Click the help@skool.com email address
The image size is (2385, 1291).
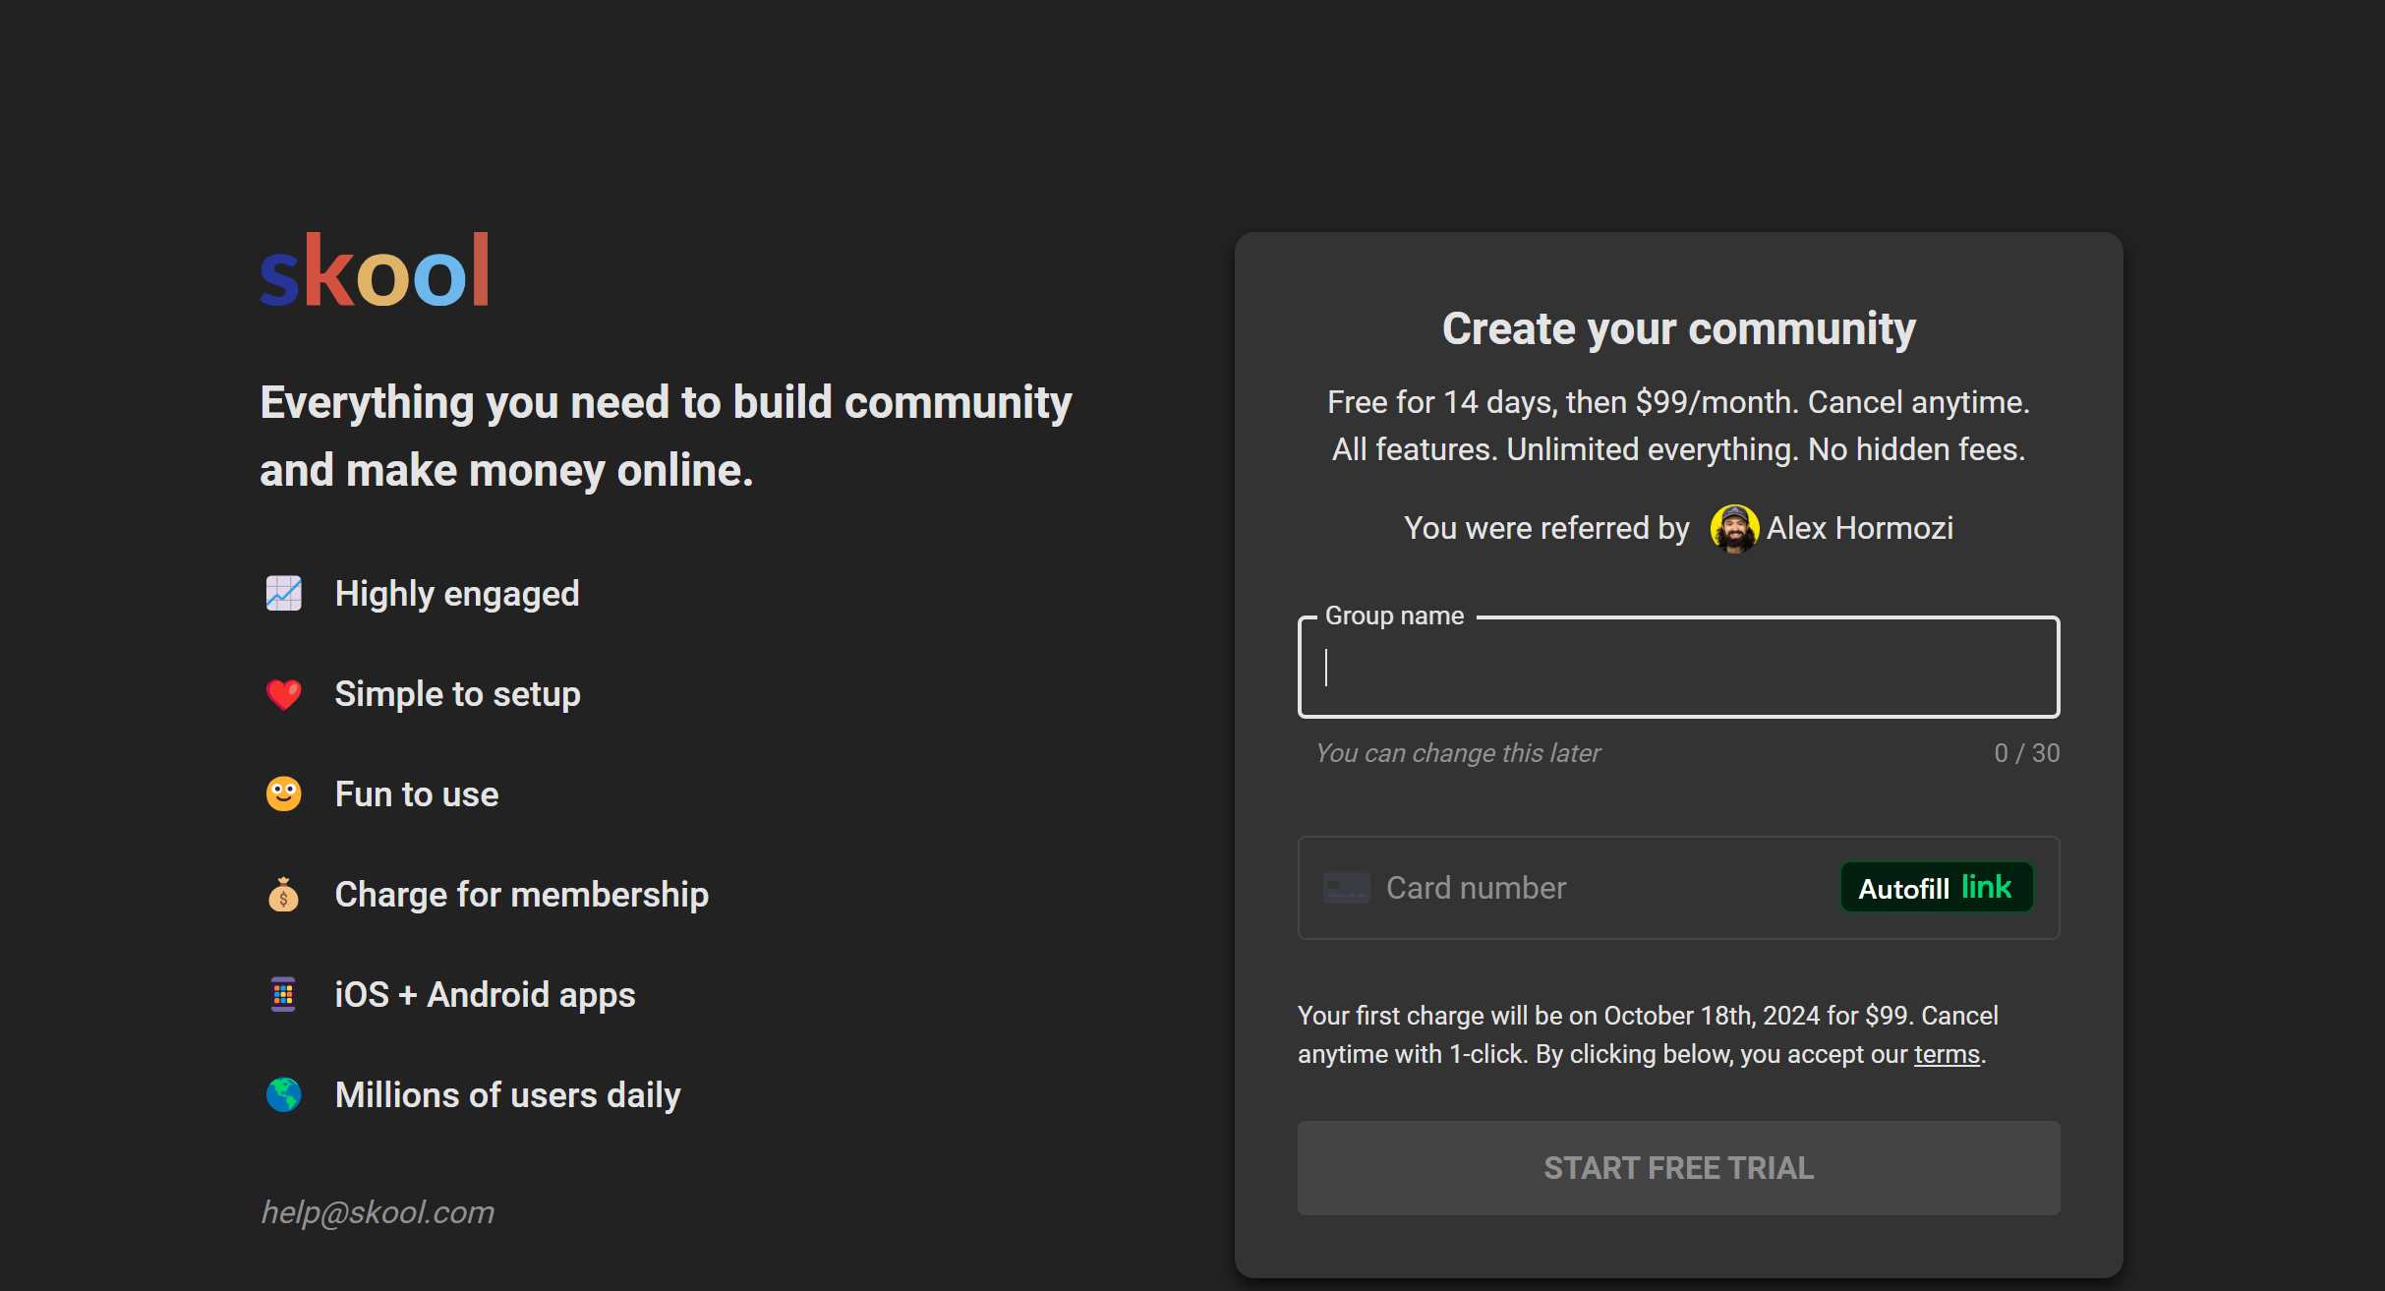point(378,1212)
